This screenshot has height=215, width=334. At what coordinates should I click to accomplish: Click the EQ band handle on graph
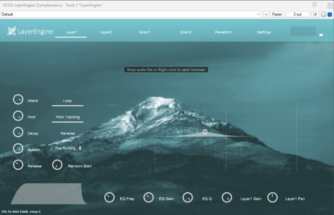click(205, 132)
